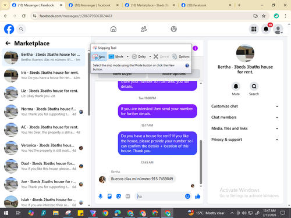Open Snipping Tool Options

pyautogui.click(x=181, y=56)
